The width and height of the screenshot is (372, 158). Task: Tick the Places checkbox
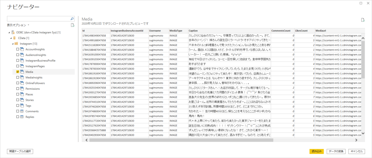tap(17, 94)
